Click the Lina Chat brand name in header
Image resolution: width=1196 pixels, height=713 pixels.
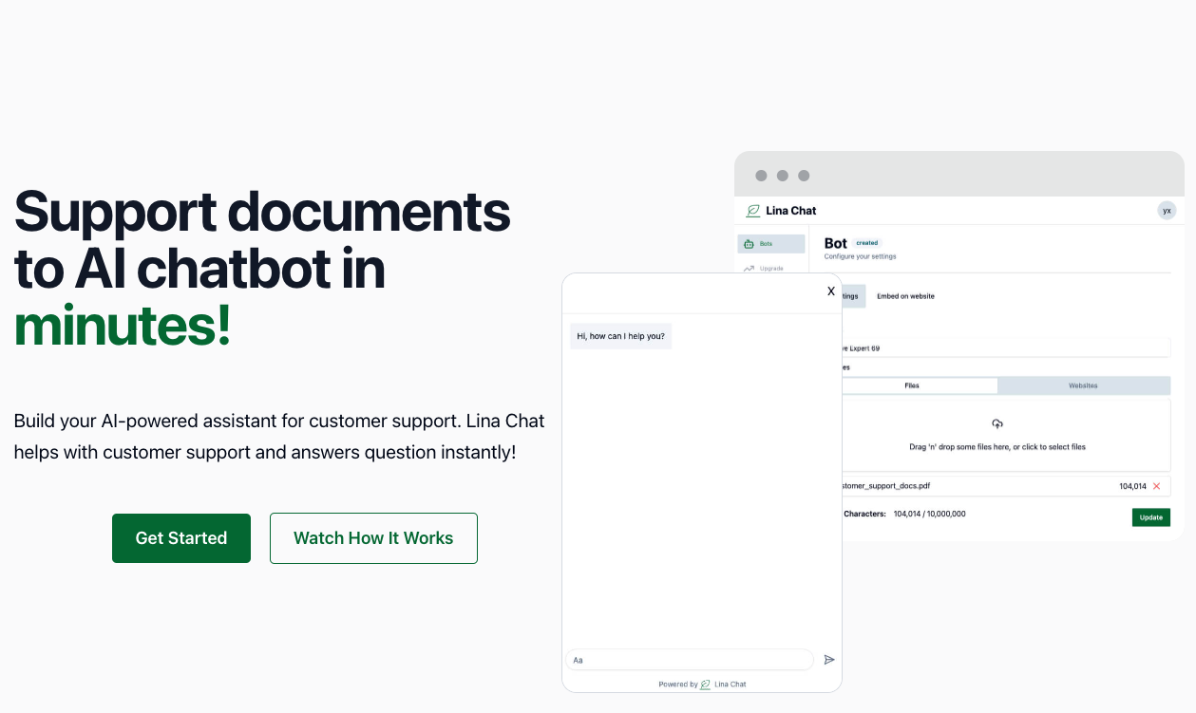pos(791,211)
